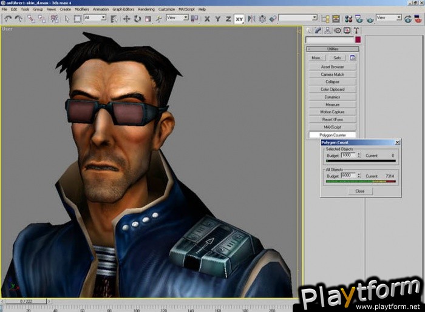
Task: Activate the Select and Scale tool
Action: 148,19
